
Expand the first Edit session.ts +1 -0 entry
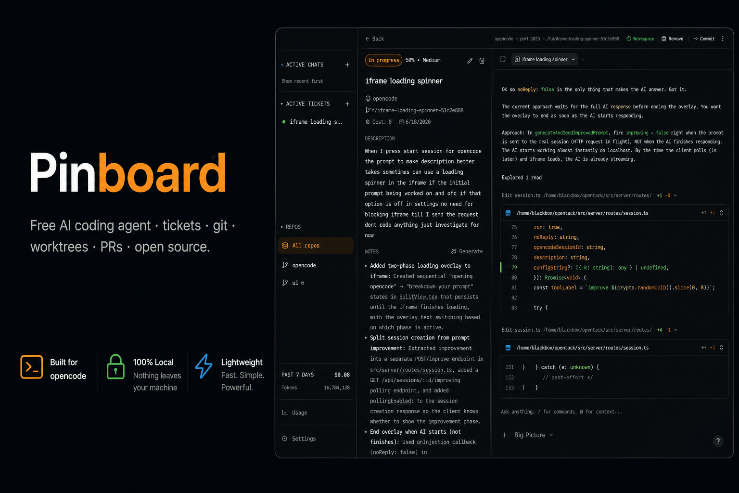(x=589, y=195)
